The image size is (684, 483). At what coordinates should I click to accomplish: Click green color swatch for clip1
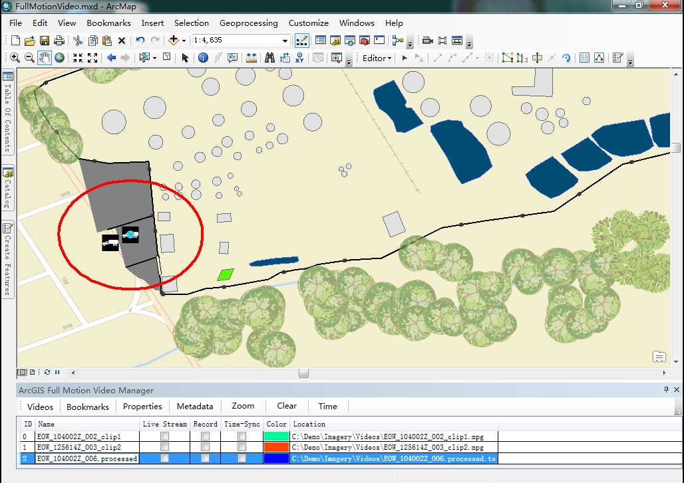(x=277, y=436)
